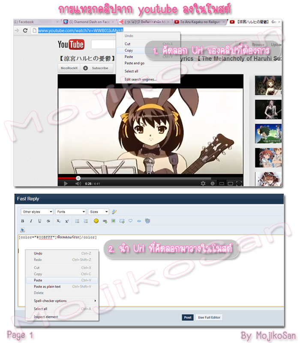
Task: Toggle Italic formatting in Fast Reply
Action: coord(31,221)
